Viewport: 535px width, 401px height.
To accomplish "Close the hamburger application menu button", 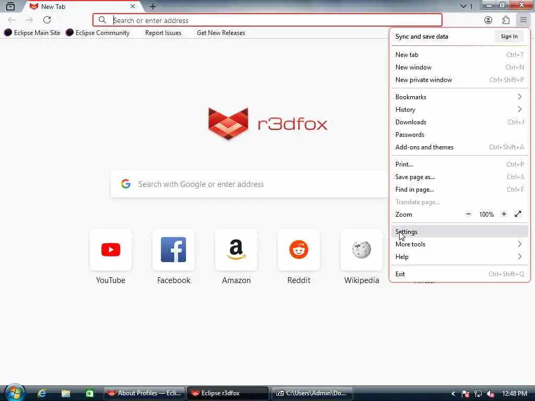I will pos(524,20).
